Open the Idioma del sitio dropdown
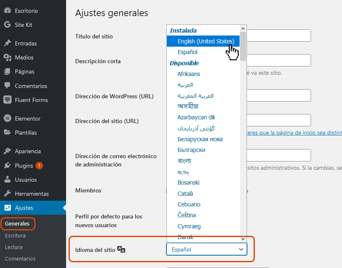 click(x=207, y=249)
